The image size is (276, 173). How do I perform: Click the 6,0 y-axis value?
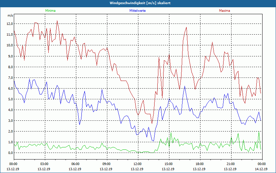(11, 89)
